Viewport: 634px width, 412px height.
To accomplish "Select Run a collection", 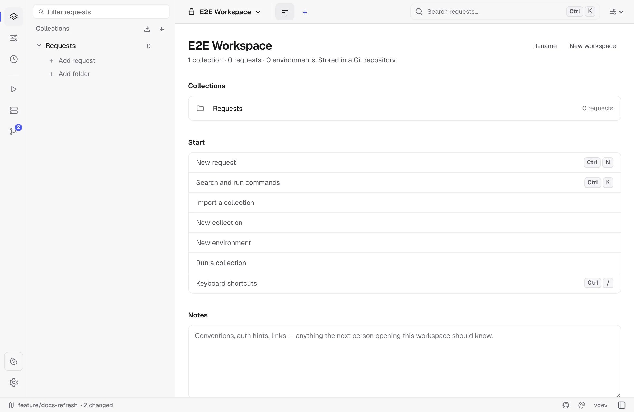I will (404, 263).
